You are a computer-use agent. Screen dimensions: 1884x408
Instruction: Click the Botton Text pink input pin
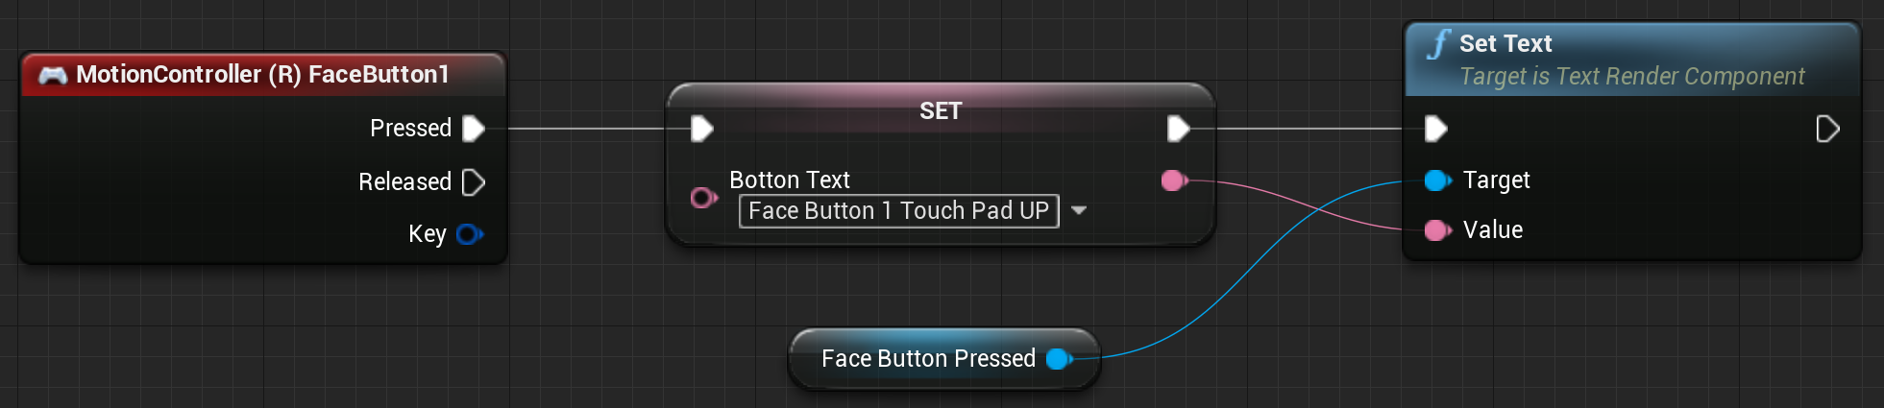[704, 198]
